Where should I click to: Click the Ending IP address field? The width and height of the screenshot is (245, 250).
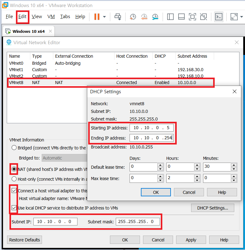tap(151, 138)
